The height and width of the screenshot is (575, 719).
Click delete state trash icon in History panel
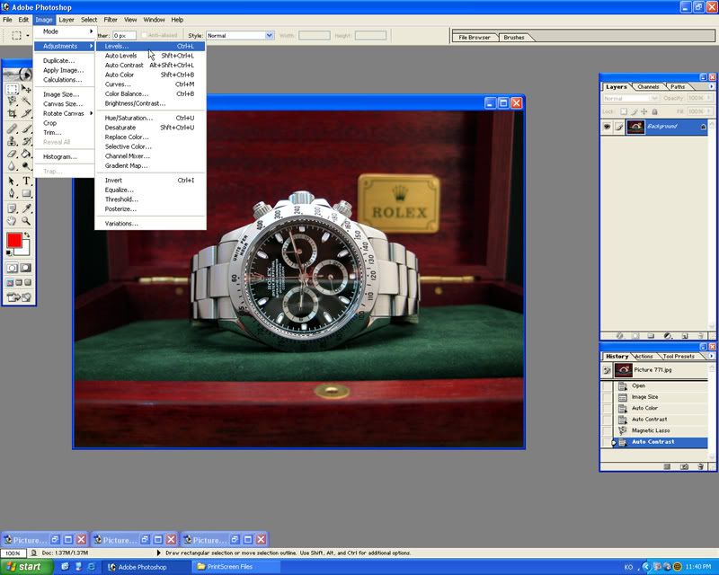tap(700, 466)
